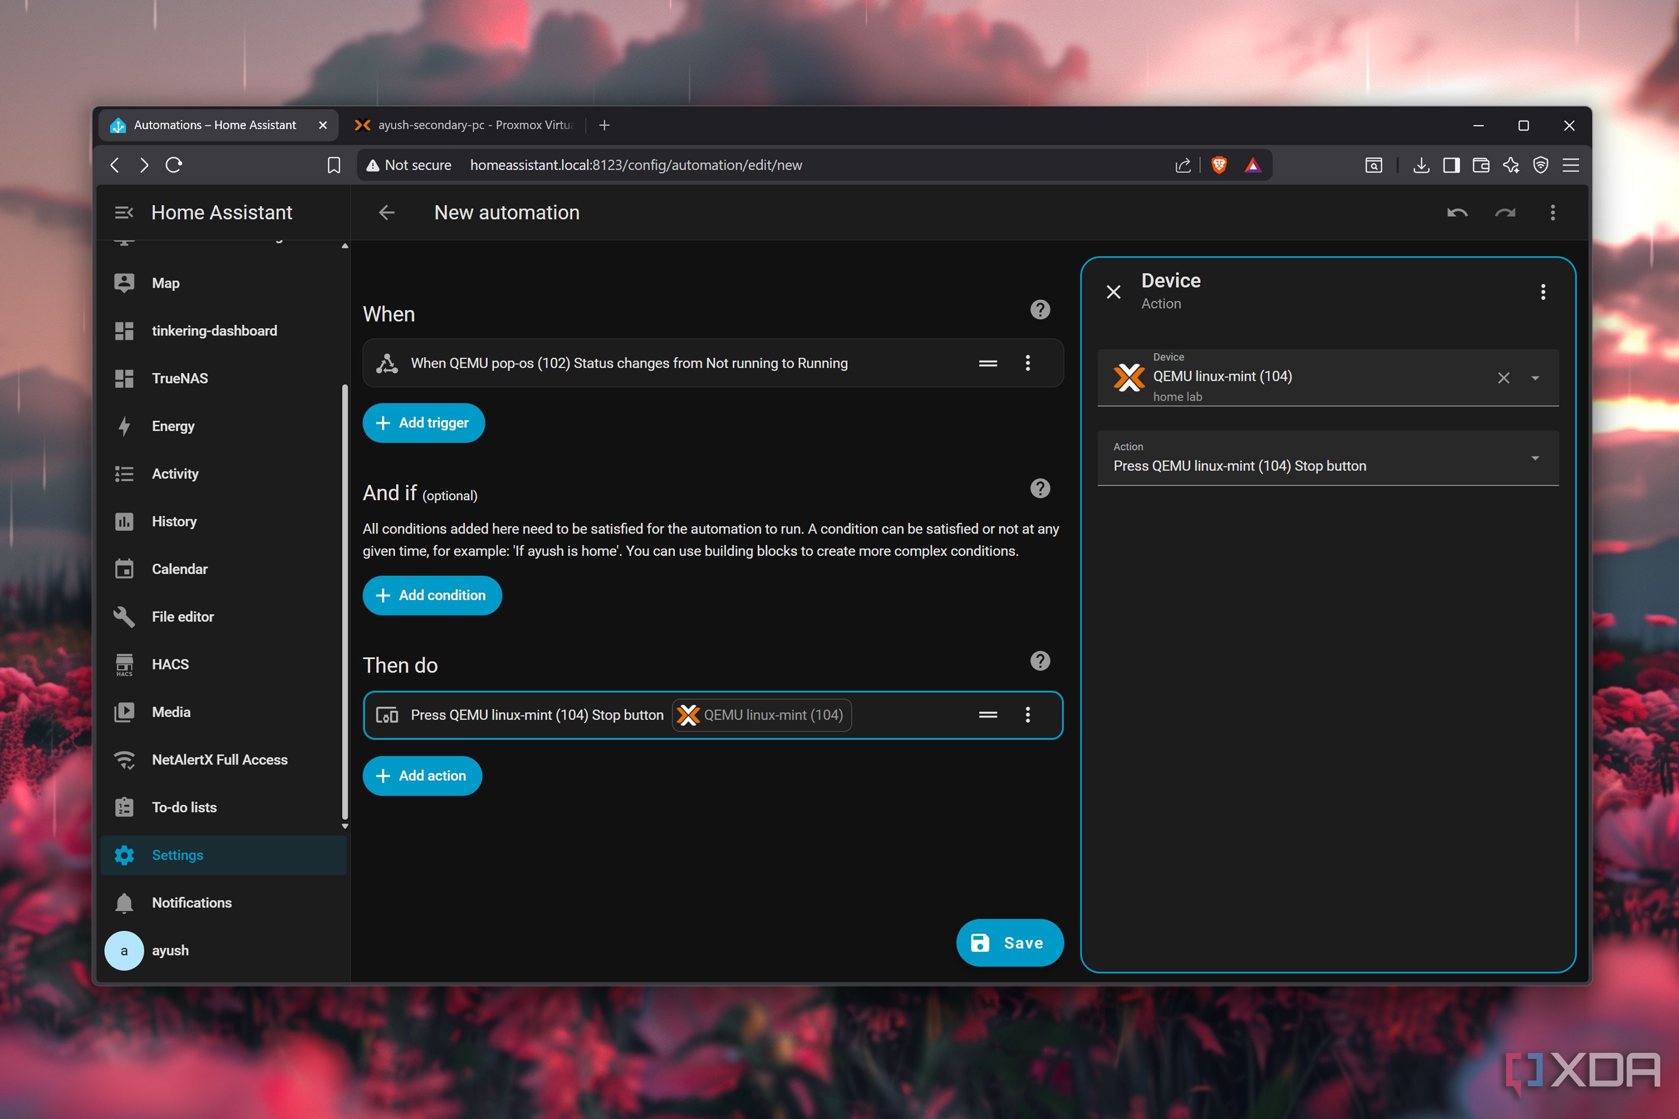Image resolution: width=1679 pixels, height=1119 pixels.
Task: Open the Map sidebar item
Action: pos(223,283)
